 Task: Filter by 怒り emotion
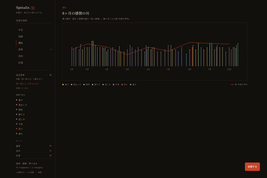[20, 129]
